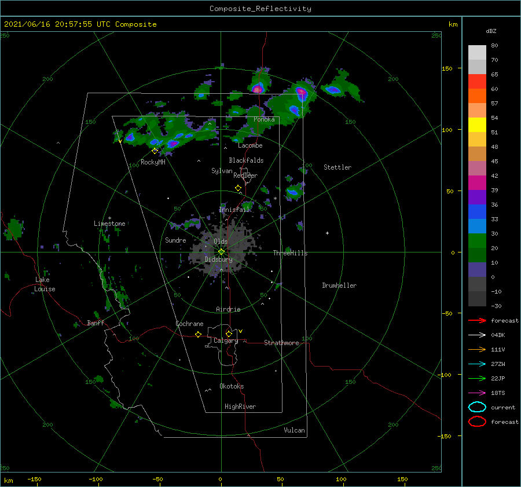Click the Innisfail town label
Screen dimensions: 521x487
tap(234, 210)
